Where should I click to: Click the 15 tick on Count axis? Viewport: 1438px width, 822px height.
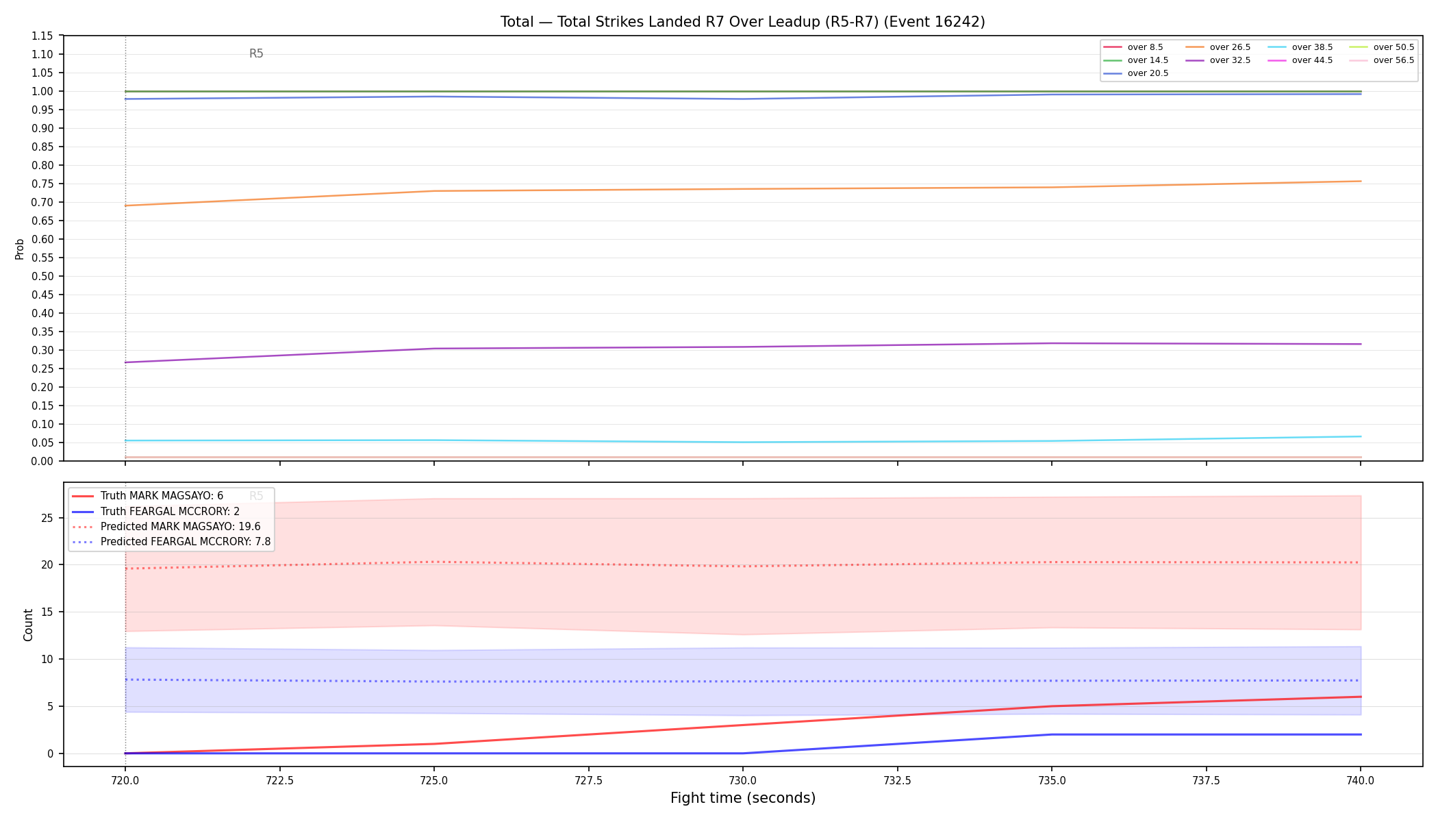coord(47,612)
